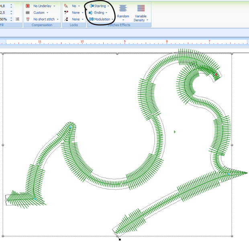Click the ruler mark labeled 9
Image resolution: width=249 pixels, height=242 pixels.
pyautogui.click(x=124, y=41)
